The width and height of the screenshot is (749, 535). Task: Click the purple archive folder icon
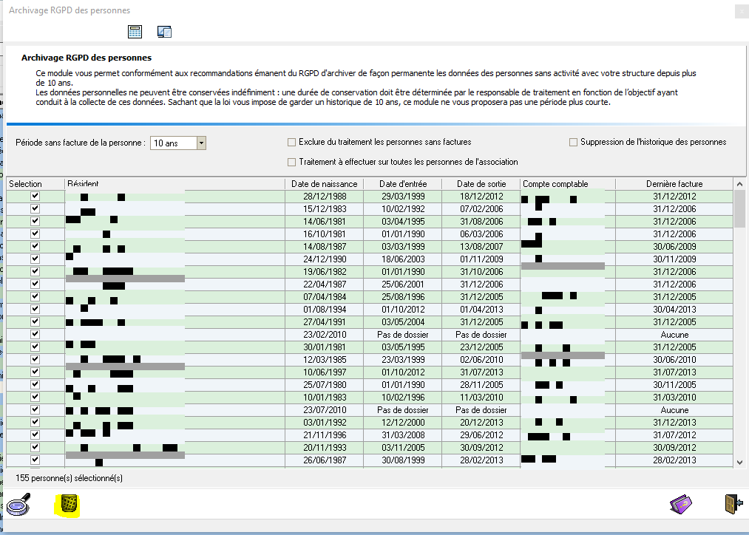click(x=681, y=504)
